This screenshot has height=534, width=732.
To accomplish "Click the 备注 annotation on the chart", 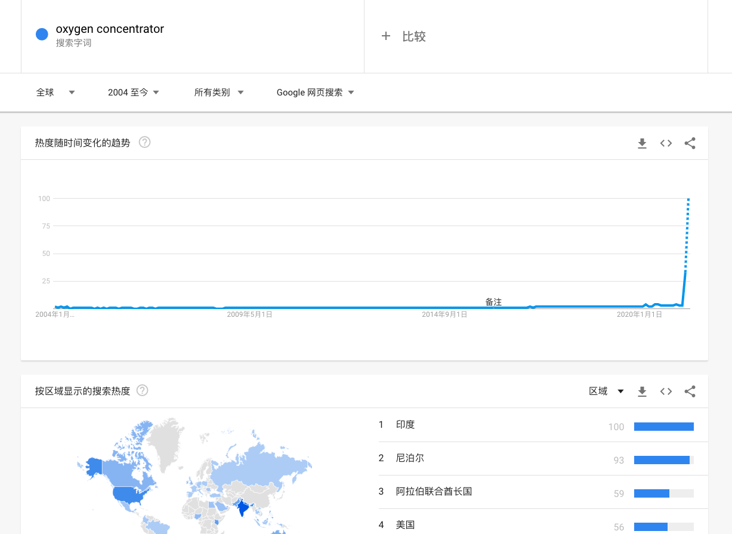I will [x=493, y=303].
